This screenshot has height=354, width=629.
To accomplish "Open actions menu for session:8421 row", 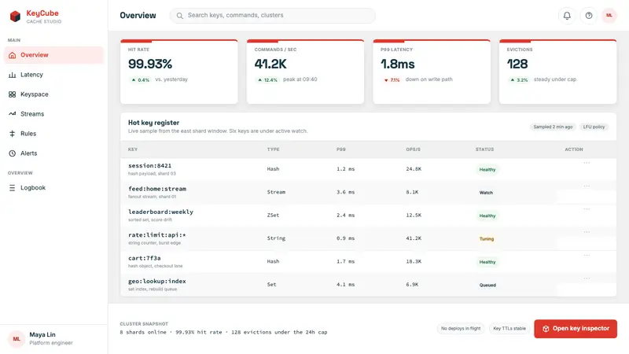I will tap(587, 163).
